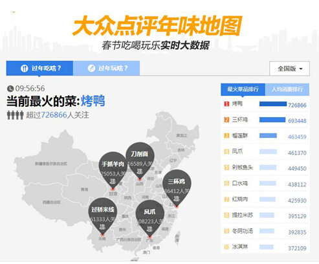Image resolution: width=319 pixels, height=264 pixels.
Task: Click the 烤鸭 popularity bar
Action: pos(273,104)
